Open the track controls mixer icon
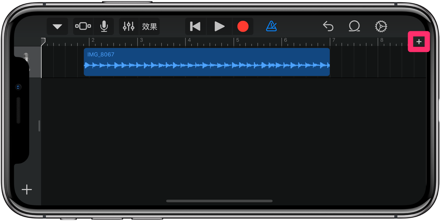 [129, 26]
